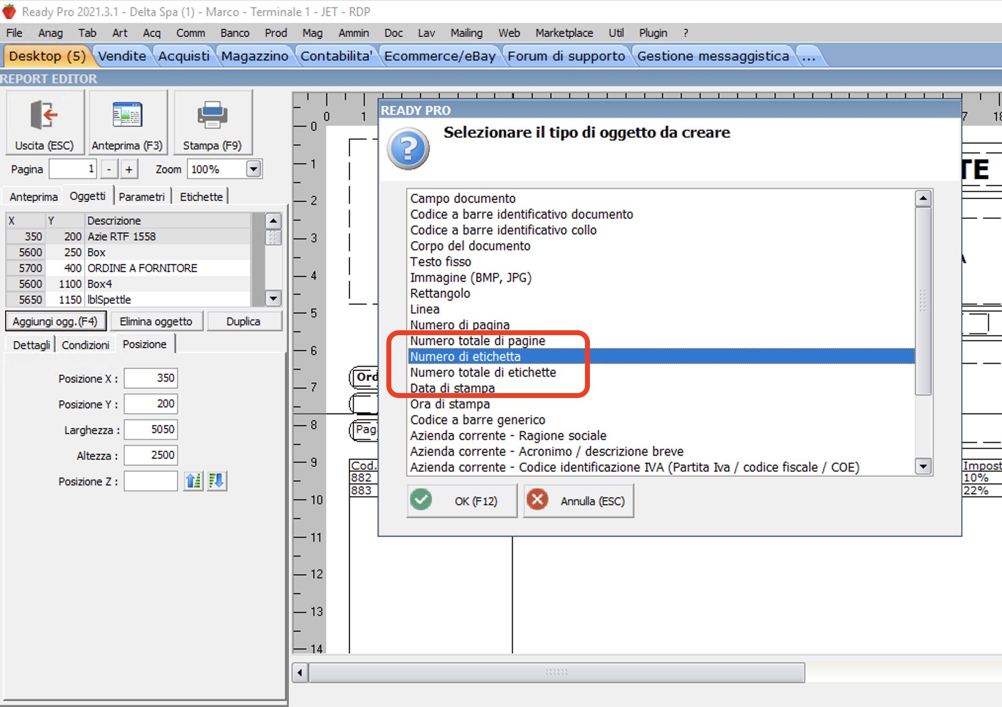1002x707 pixels.
Task: Open the Zoom 100% dropdown
Action: [x=253, y=169]
